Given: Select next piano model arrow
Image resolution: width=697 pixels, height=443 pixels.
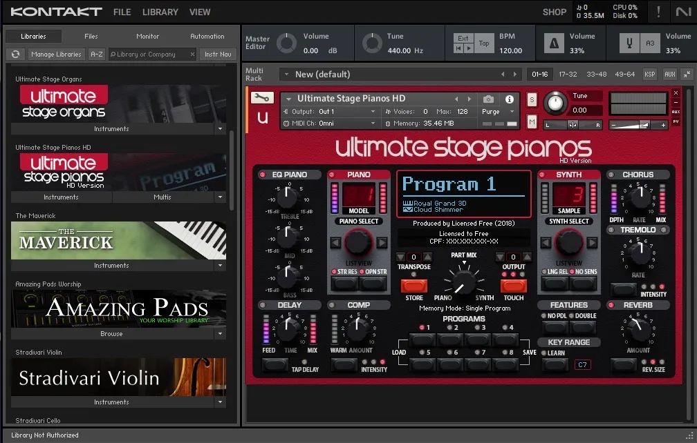Looking at the screenshot, I should click(x=382, y=243).
